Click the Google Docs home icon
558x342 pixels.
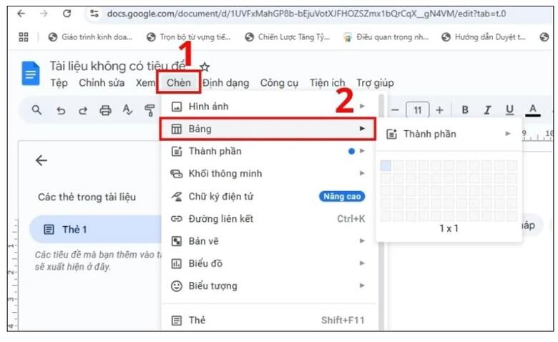tap(31, 74)
